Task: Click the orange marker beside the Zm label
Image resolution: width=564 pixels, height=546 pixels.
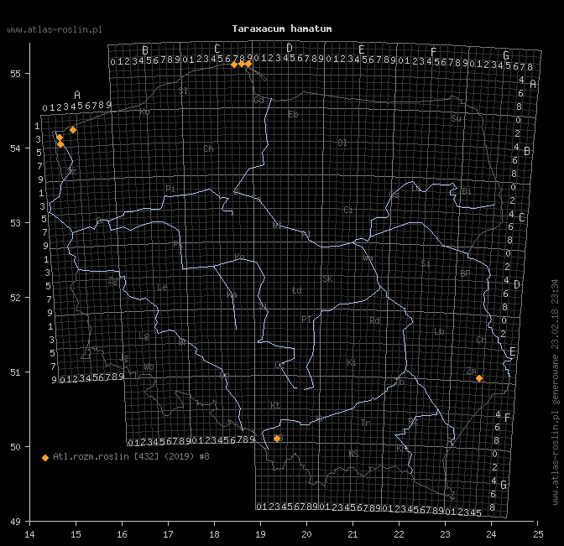Action: pos(479,378)
